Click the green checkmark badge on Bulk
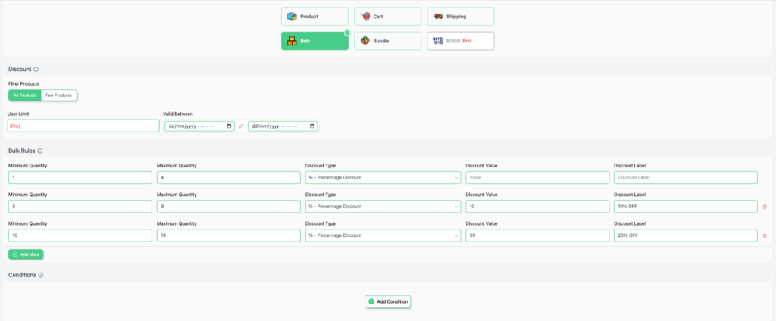776x321 pixels. click(x=347, y=33)
